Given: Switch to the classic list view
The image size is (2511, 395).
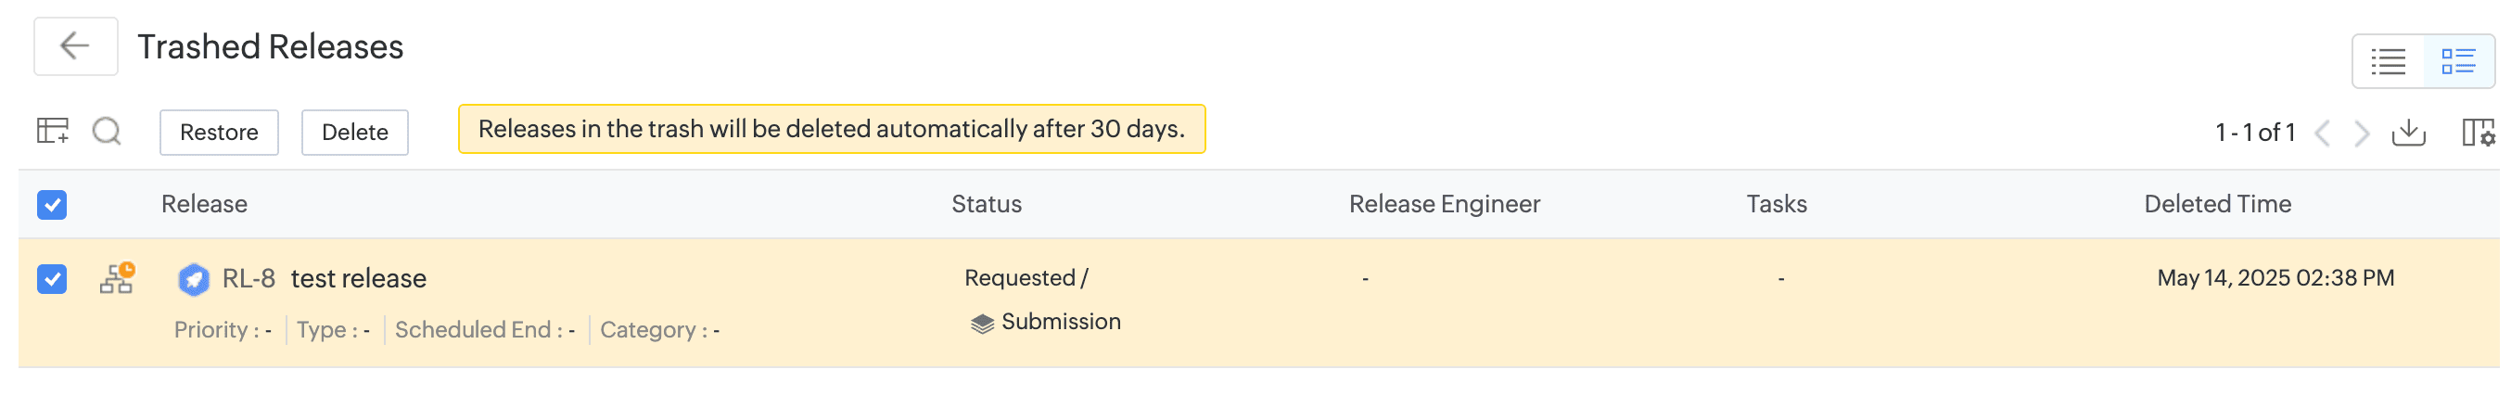Looking at the screenshot, I should pos(2389,62).
